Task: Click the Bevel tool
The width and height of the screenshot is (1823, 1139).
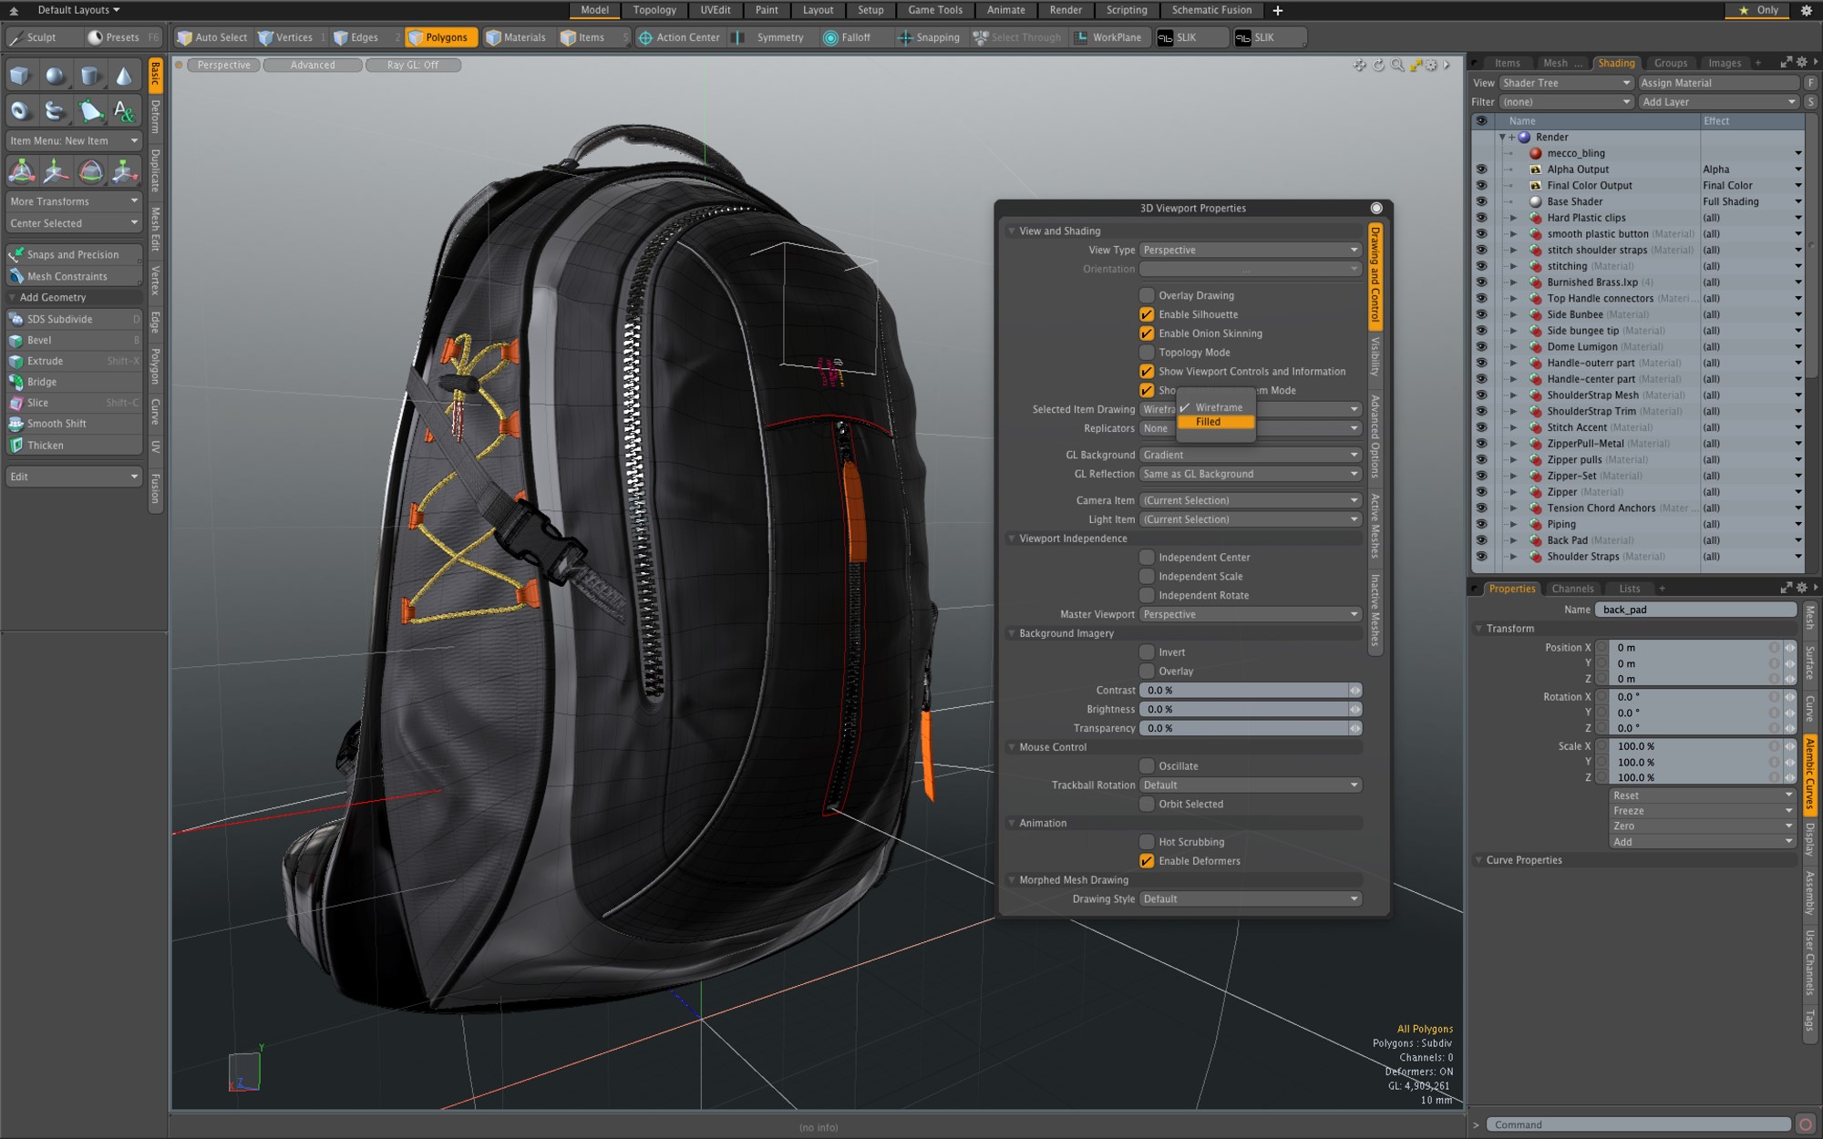Action: coord(39,340)
